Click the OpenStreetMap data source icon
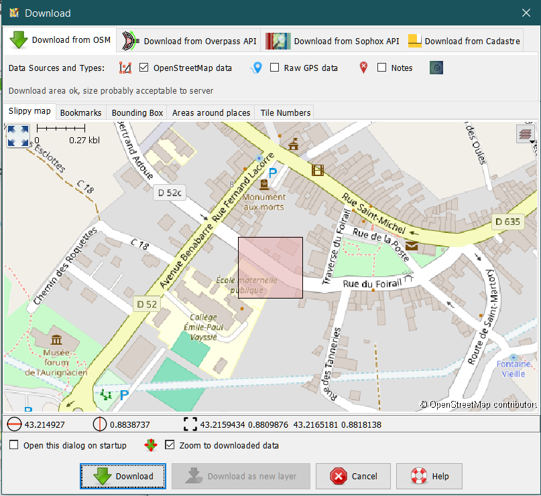This screenshot has width=541, height=496. tap(125, 68)
